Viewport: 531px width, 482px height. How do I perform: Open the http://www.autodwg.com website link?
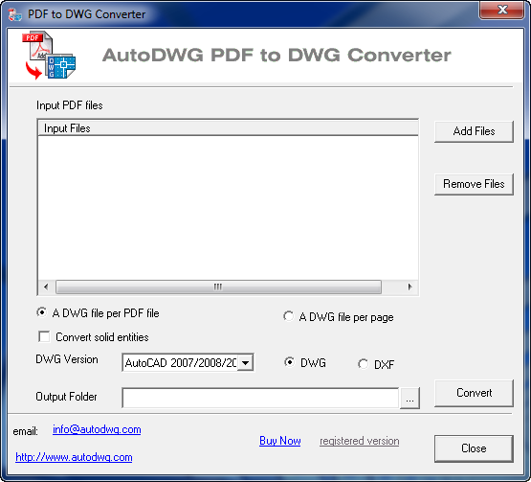tap(74, 457)
